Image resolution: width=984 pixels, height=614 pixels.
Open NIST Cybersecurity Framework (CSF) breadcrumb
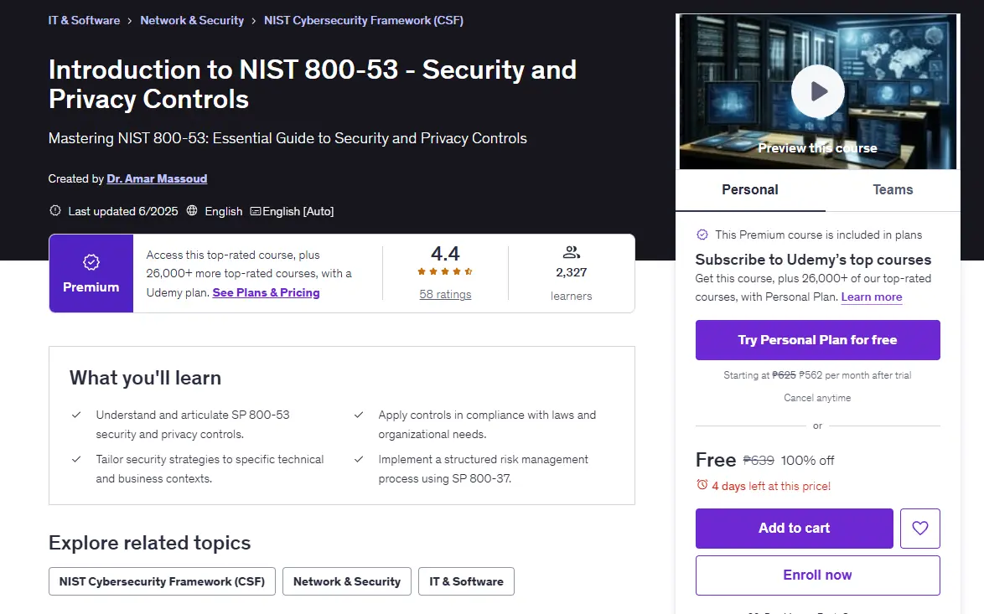(x=364, y=20)
